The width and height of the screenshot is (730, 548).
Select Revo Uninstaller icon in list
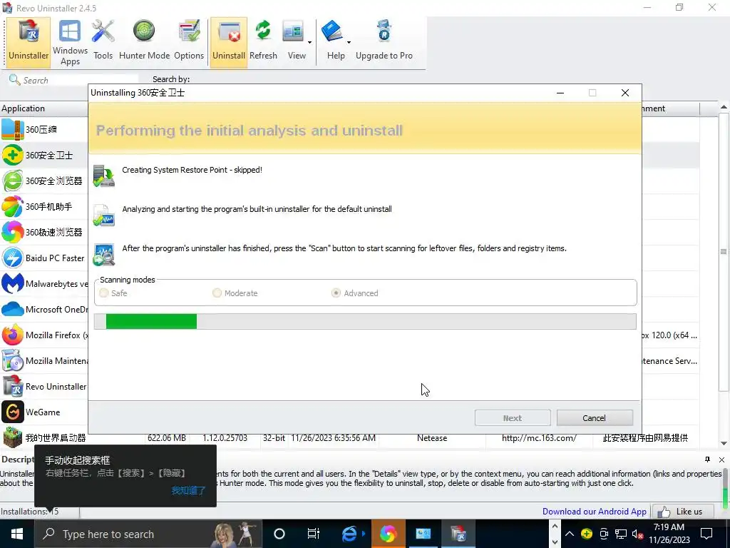pyautogui.click(x=13, y=386)
